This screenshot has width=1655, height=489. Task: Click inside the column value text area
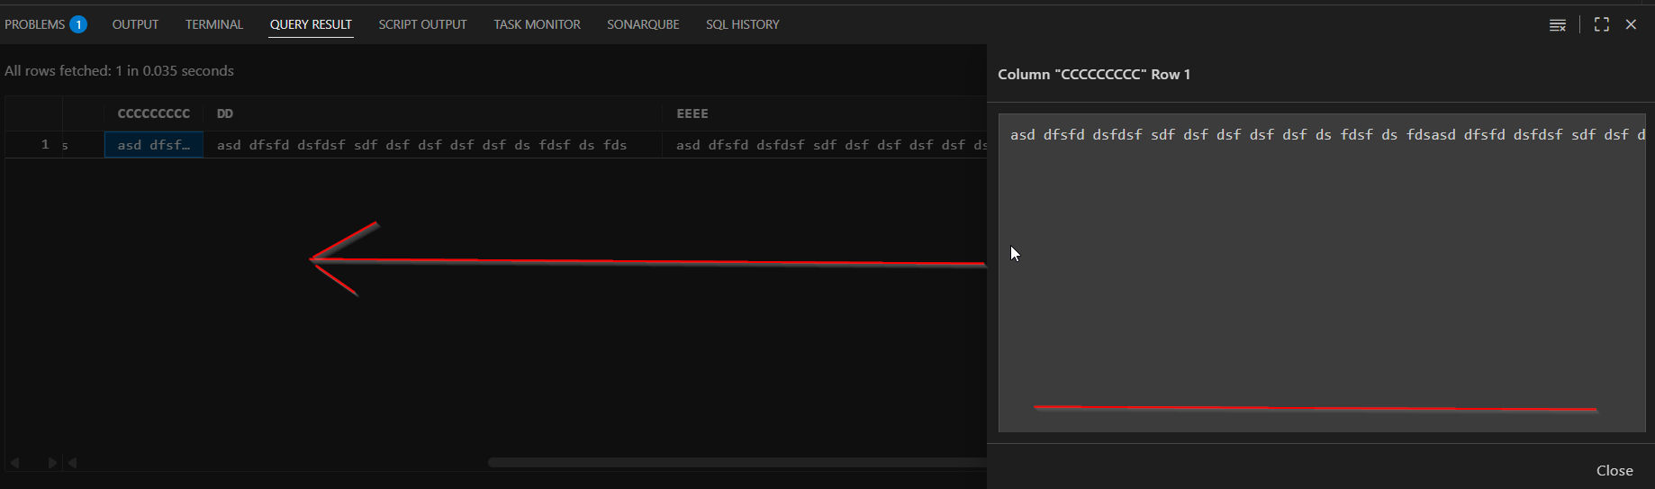[1321, 270]
